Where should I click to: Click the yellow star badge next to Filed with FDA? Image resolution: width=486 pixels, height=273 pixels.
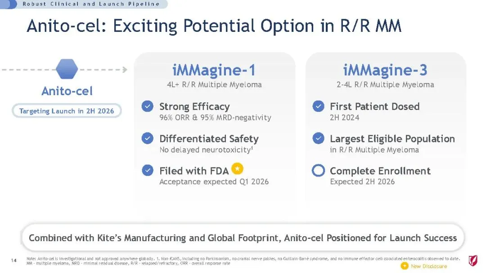coord(238,168)
